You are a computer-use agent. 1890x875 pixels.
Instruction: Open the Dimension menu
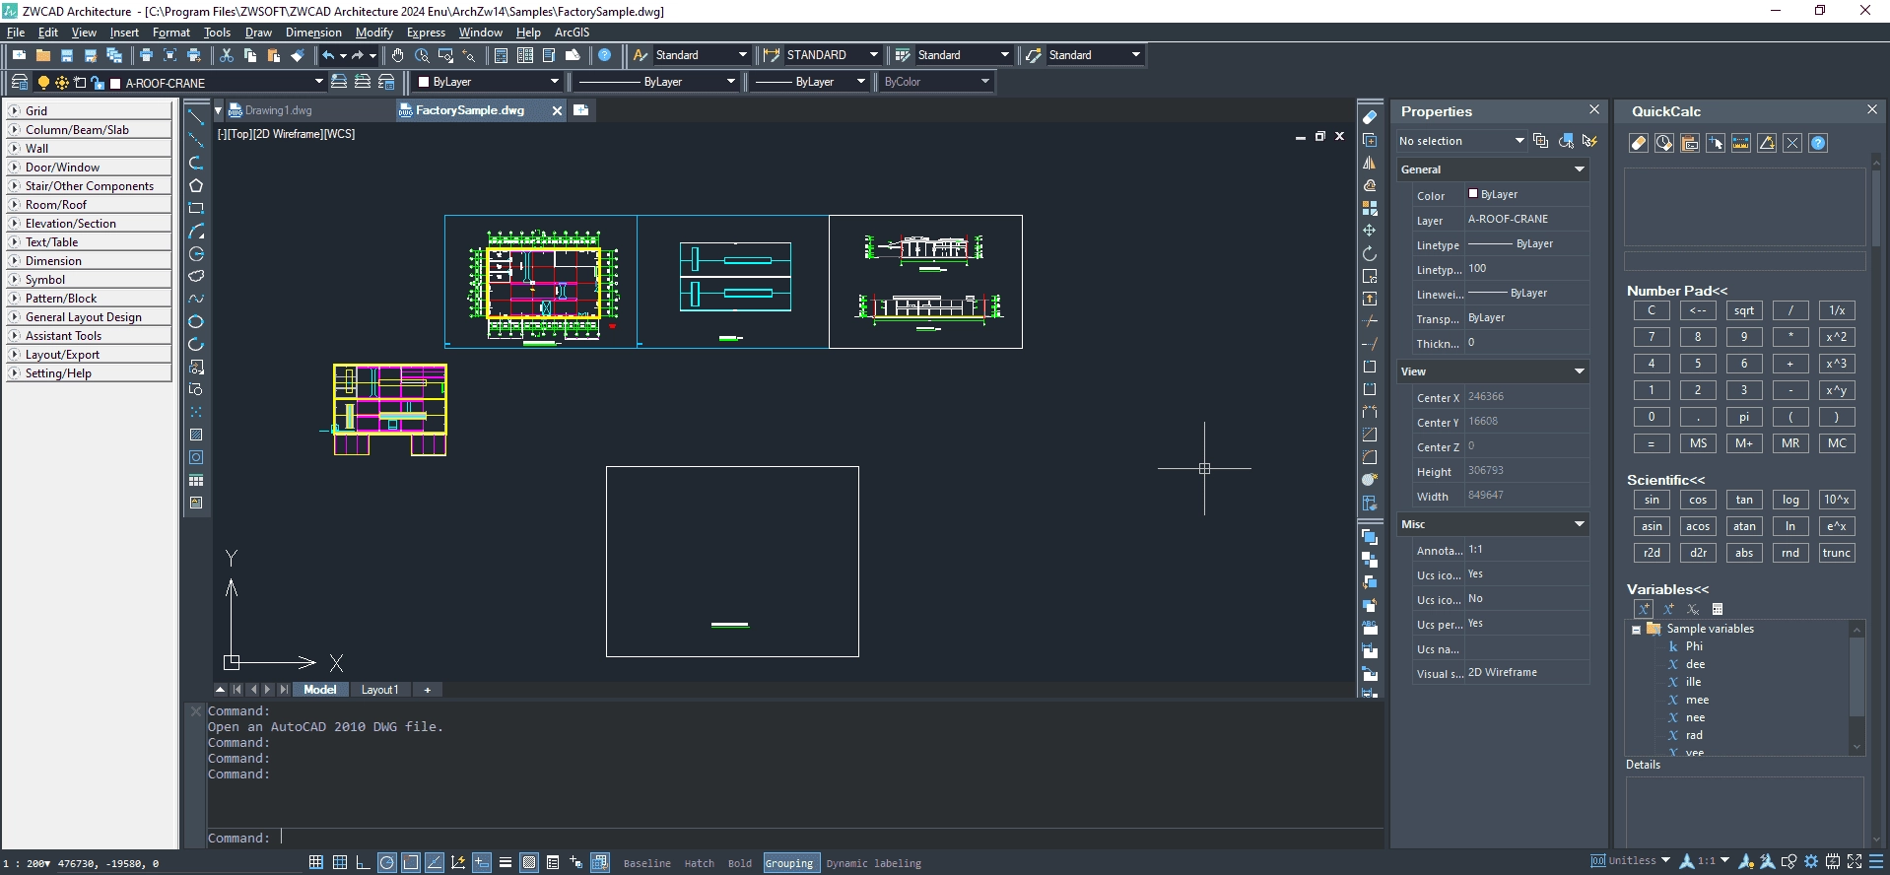[x=313, y=33]
